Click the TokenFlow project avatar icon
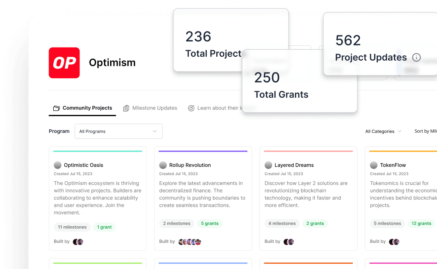 point(374,165)
